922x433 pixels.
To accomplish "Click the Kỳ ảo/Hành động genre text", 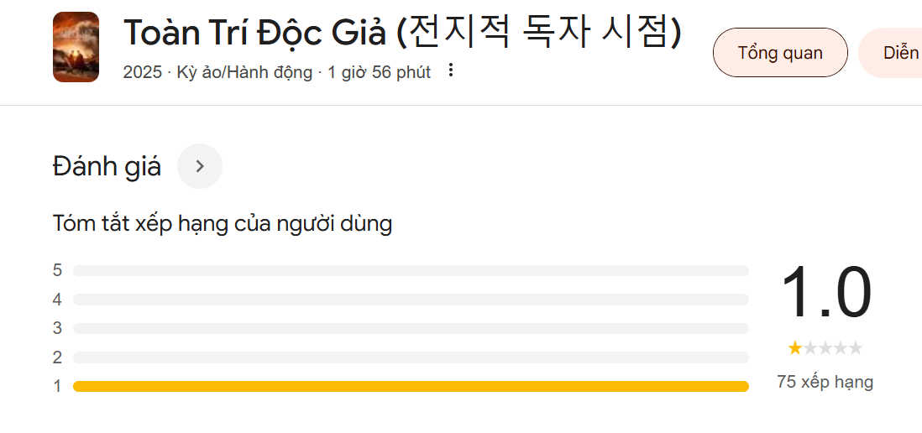I will pos(244,72).
